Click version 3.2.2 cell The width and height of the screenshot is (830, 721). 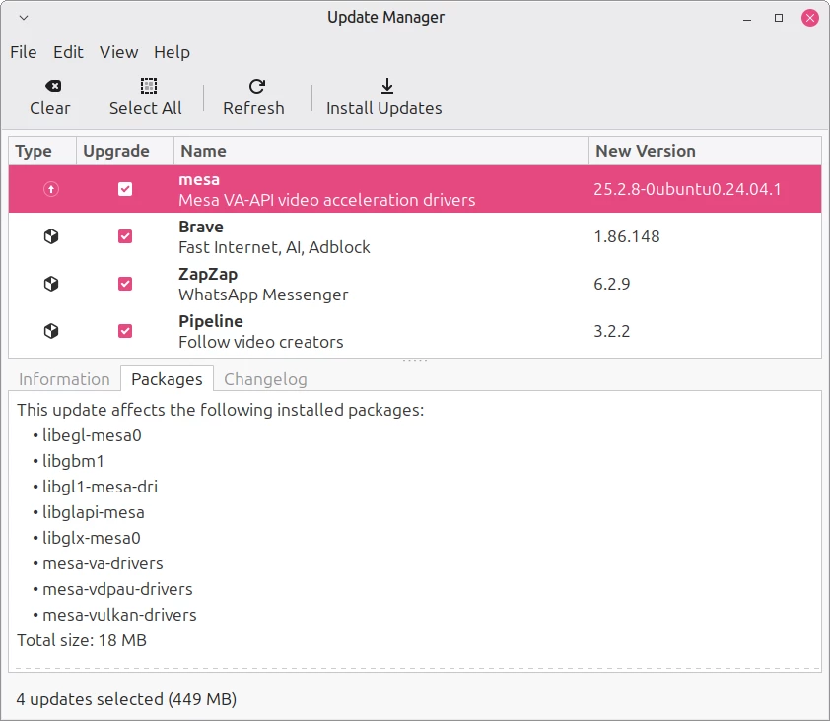click(612, 331)
